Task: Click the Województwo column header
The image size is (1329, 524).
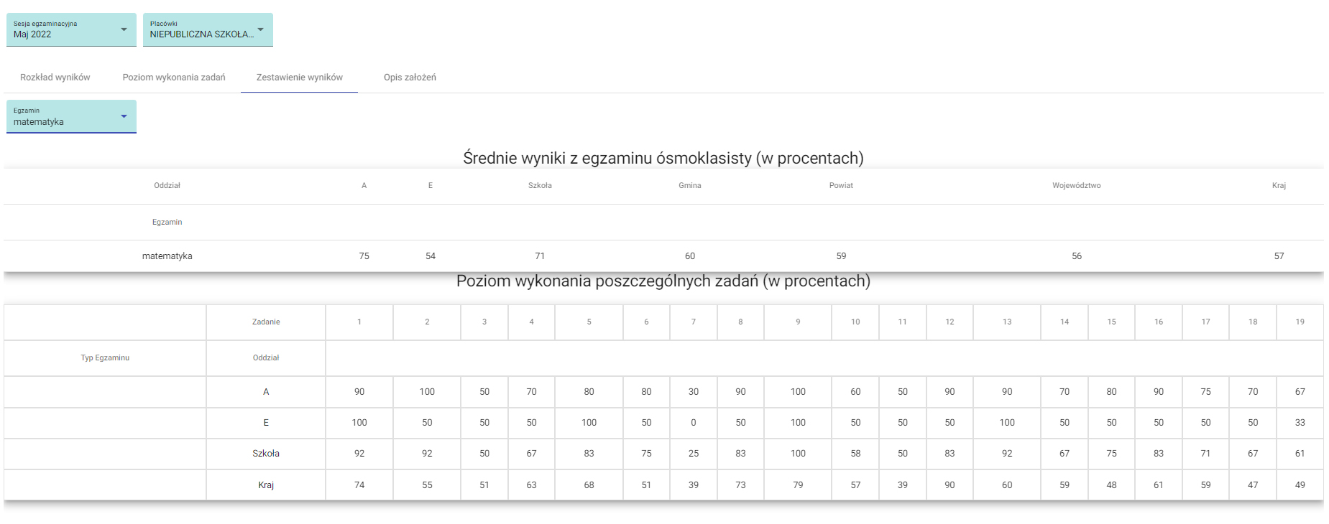Action: coord(1076,185)
